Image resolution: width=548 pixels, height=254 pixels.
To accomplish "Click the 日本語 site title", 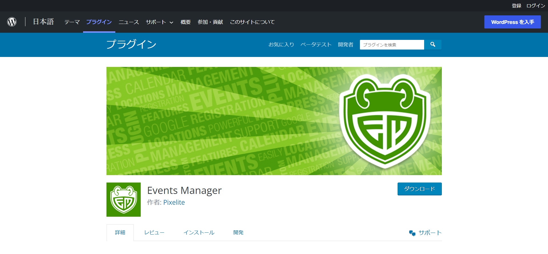I will click(x=43, y=22).
